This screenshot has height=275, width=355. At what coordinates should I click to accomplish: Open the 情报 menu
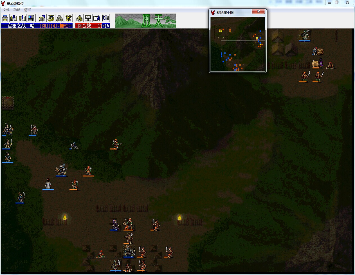pos(28,10)
